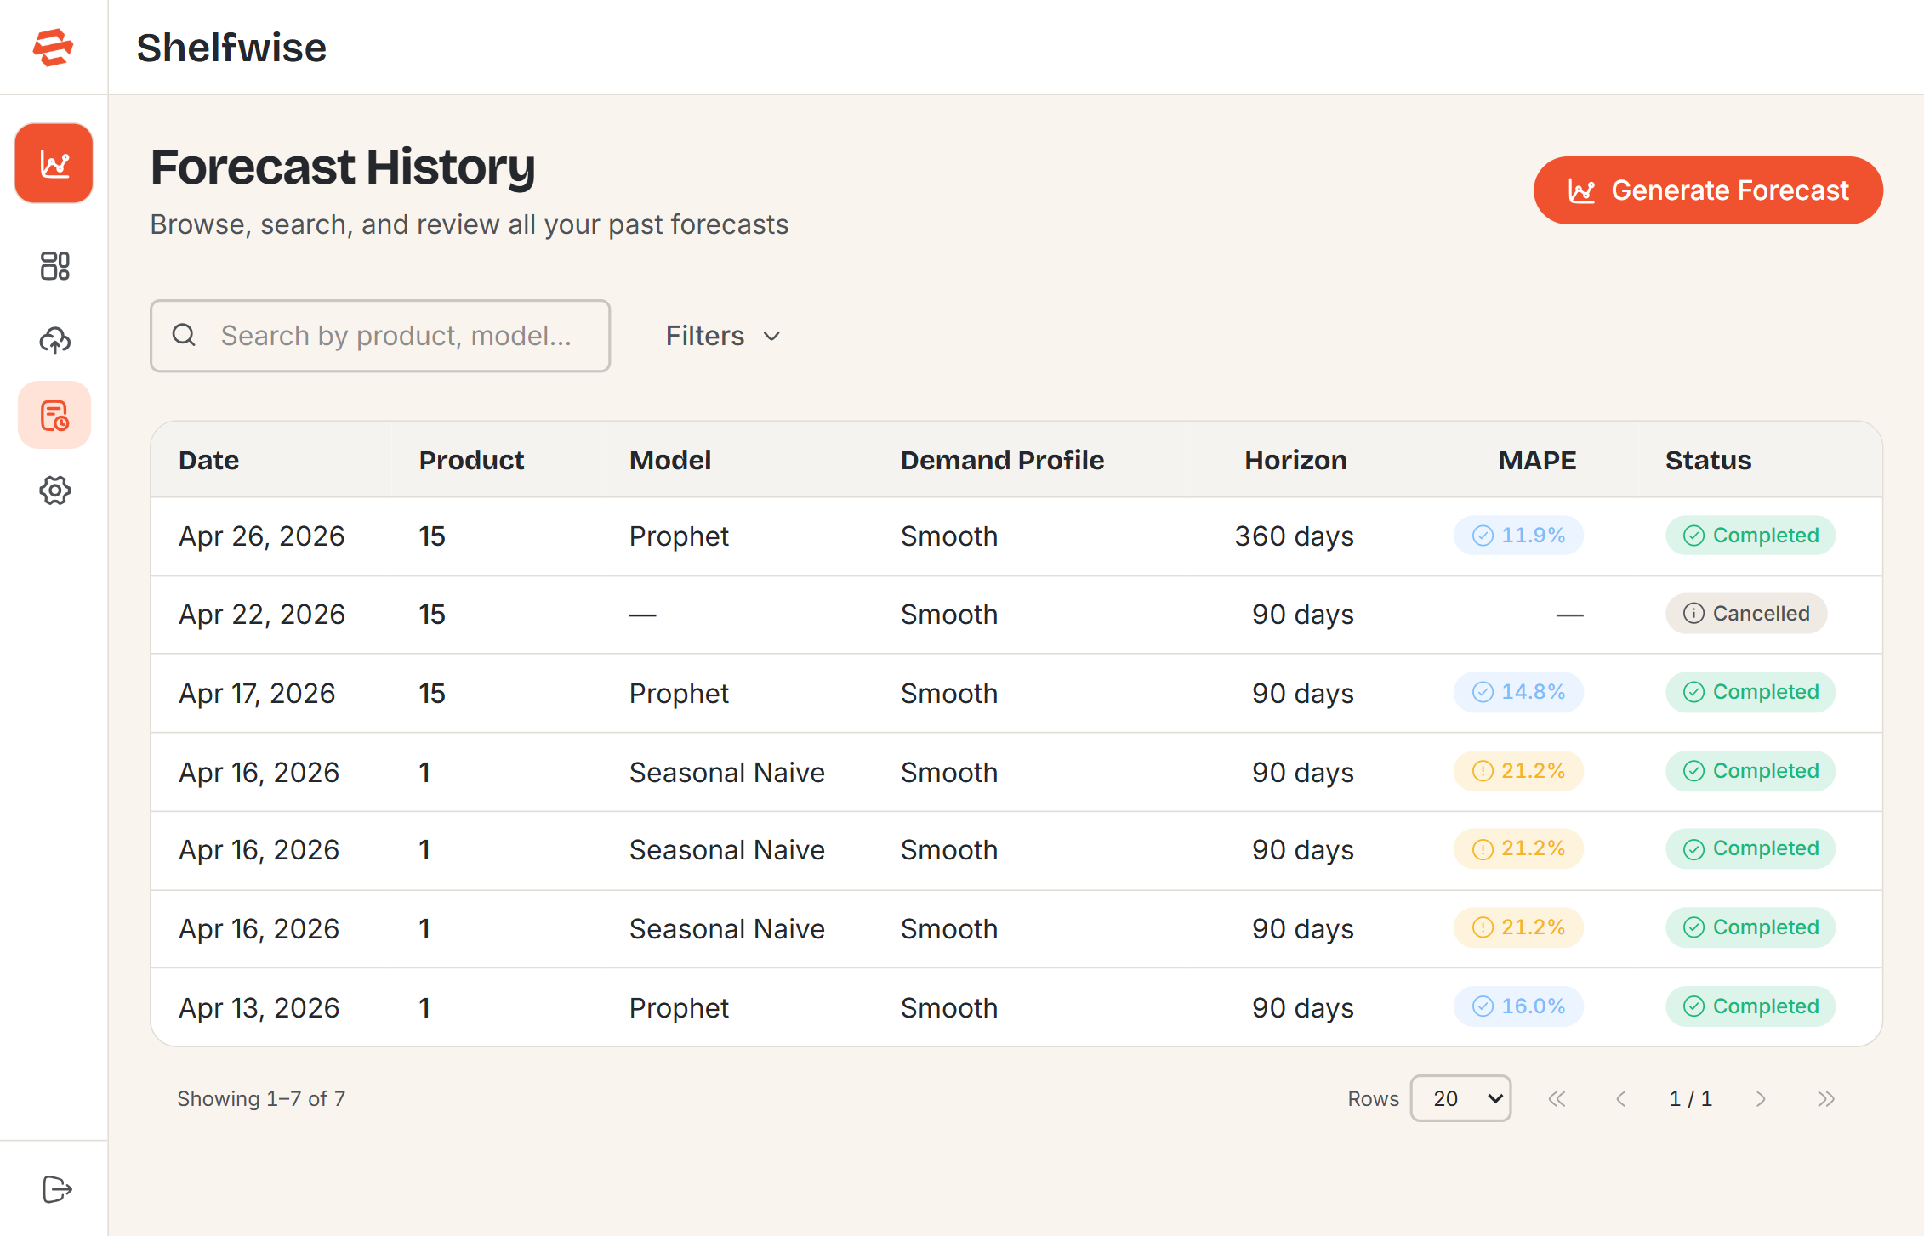Click the Generate Forecast button
Viewport: 1924px width, 1236px height.
(x=1708, y=190)
